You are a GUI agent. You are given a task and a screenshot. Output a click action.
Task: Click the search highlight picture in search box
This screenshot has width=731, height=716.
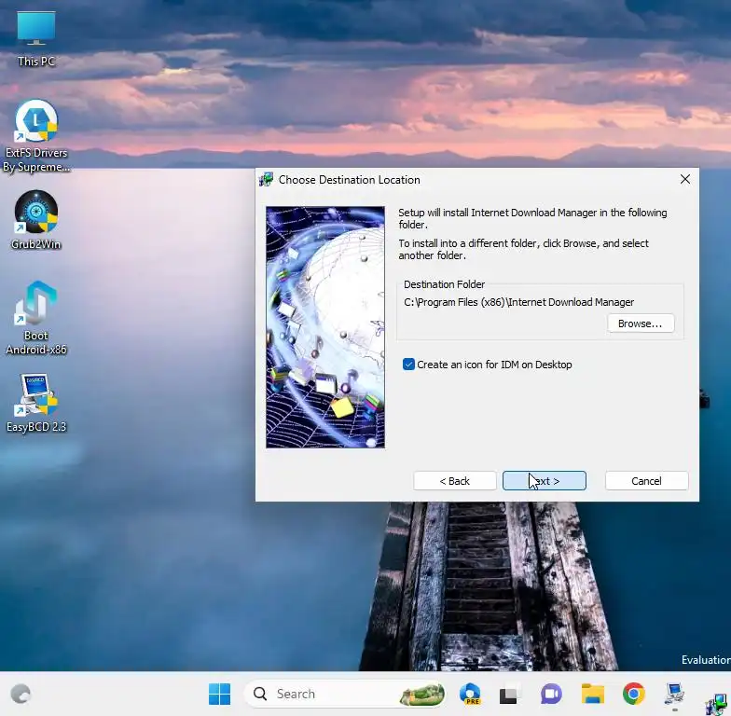pyautogui.click(x=421, y=694)
